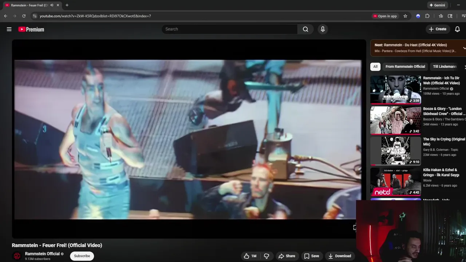Start voice search with microphone icon
This screenshot has width=466, height=262.
(323, 29)
